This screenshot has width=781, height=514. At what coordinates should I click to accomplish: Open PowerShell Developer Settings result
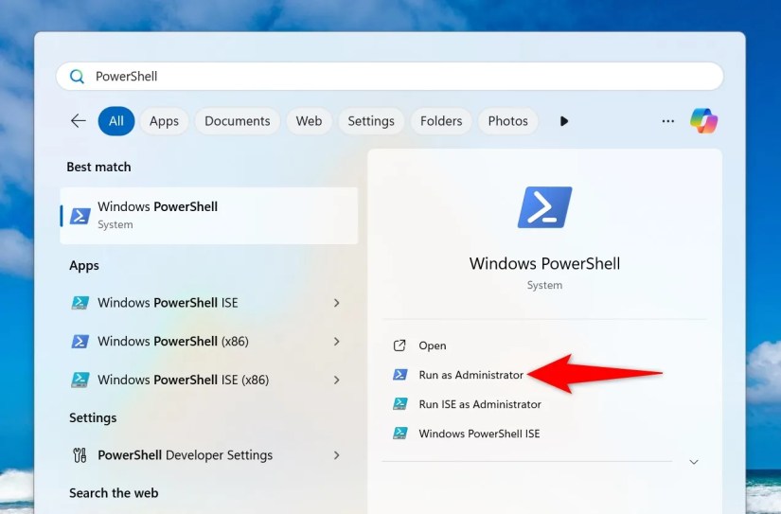pyautogui.click(x=208, y=455)
